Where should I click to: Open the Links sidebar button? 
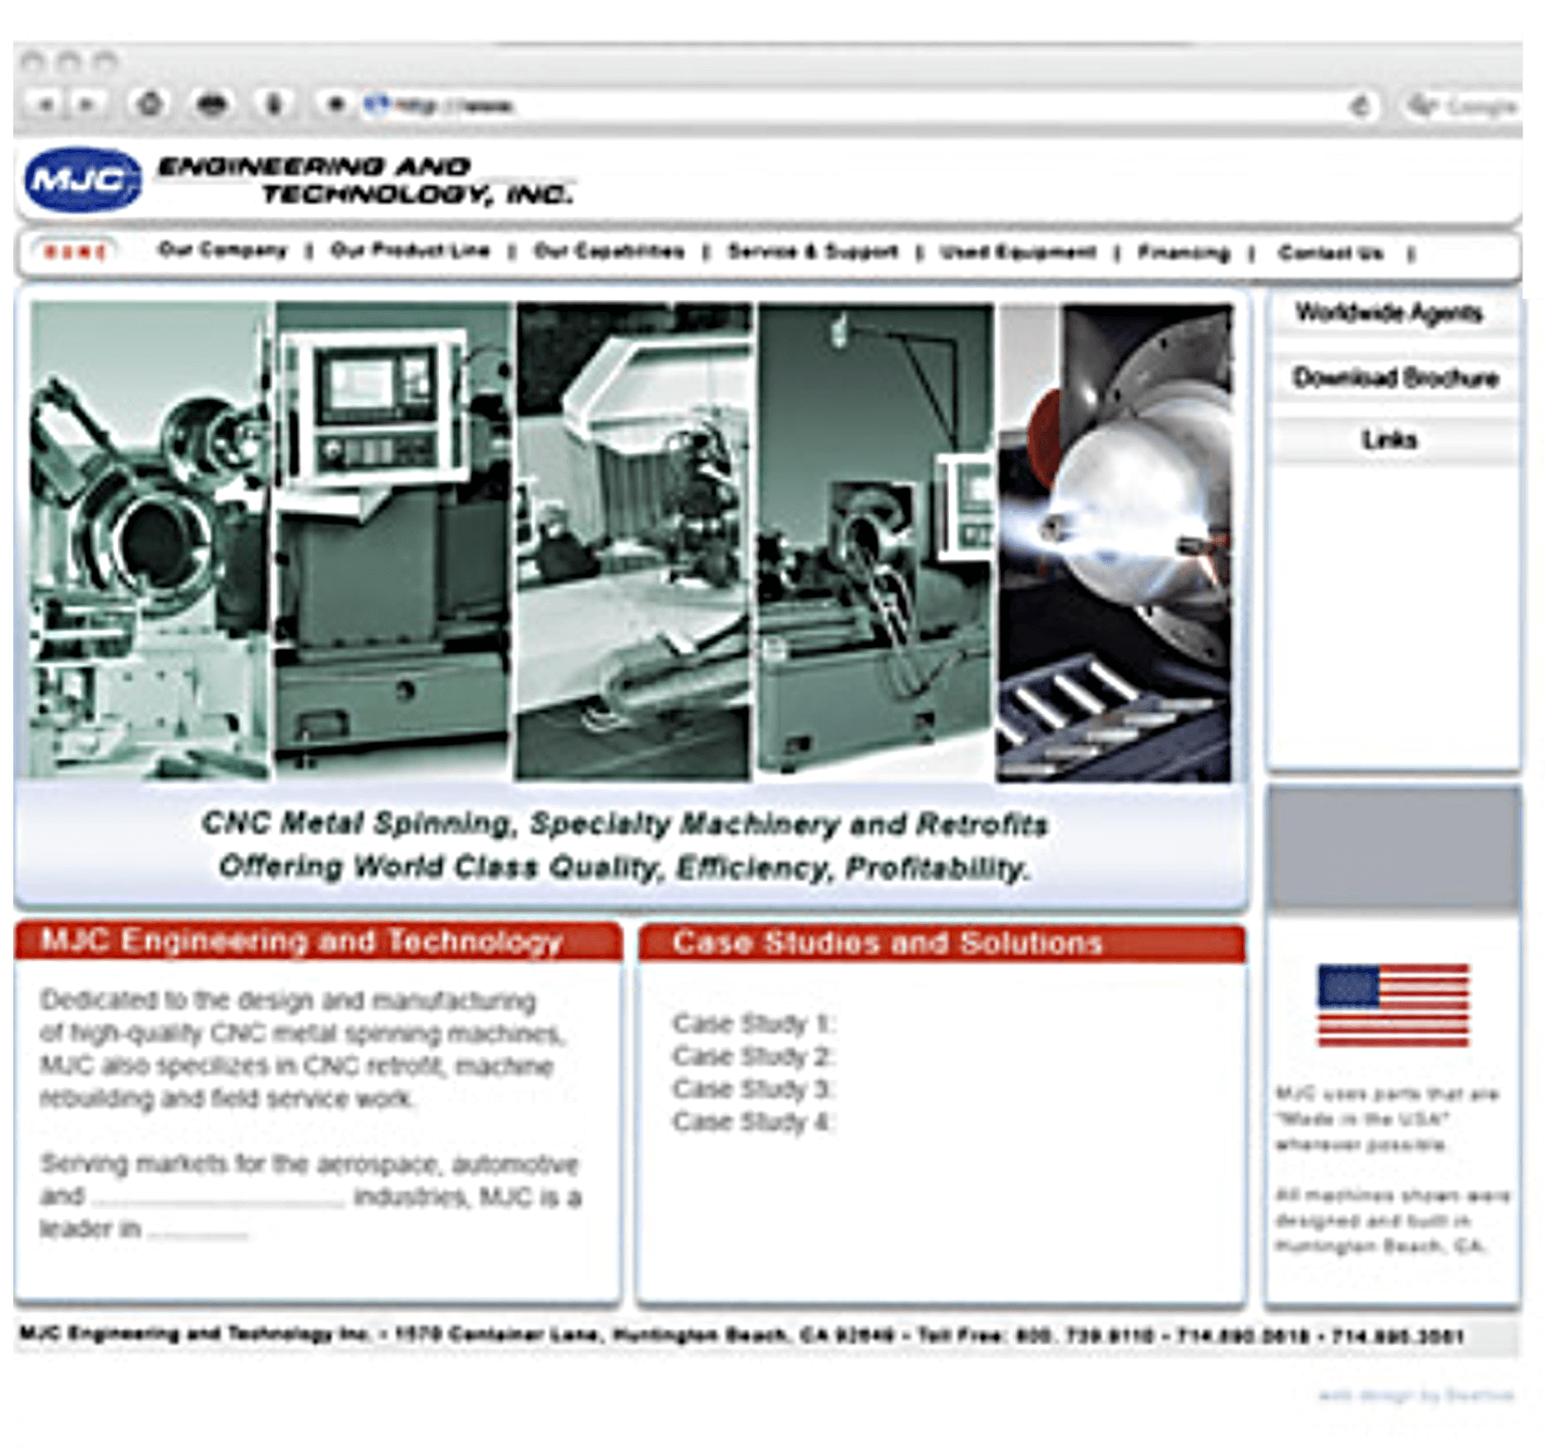(x=1391, y=439)
